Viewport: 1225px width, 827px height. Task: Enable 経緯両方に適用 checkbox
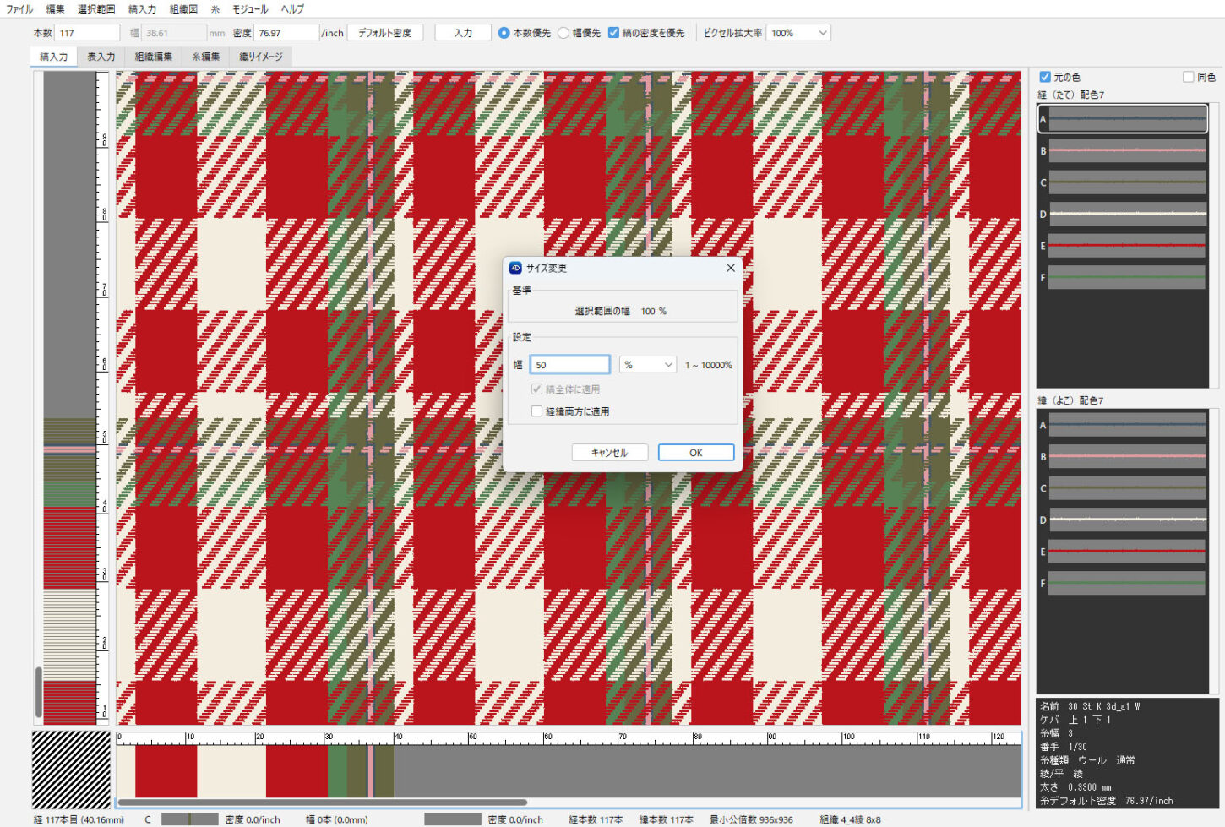pyautogui.click(x=536, y=411)
